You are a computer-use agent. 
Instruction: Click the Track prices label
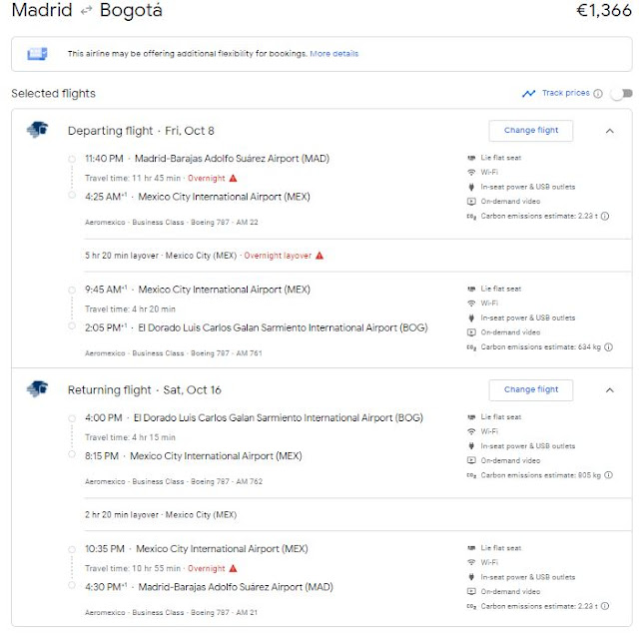click(565, 94)
